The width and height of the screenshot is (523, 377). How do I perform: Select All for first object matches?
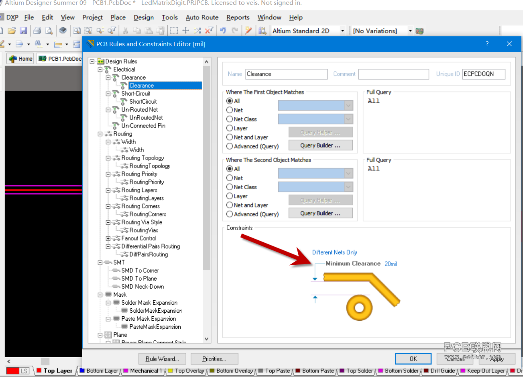pyautogui.click(x=230, y=101)
